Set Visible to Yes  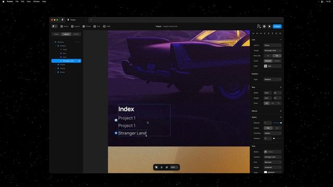pyautogui.click(x=268, y=128)
